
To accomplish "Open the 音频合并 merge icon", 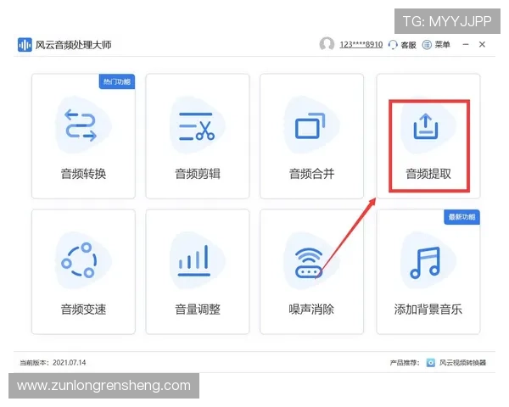I will click(x=310, y=125).
